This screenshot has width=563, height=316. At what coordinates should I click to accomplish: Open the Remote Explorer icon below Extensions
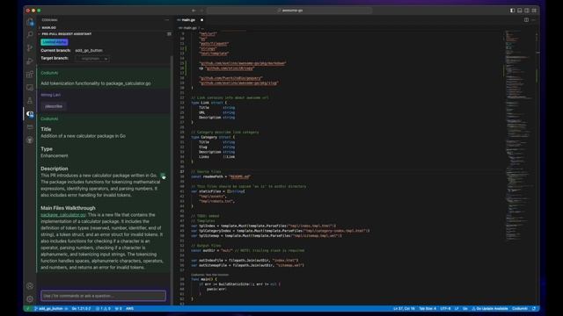(x=30, y=88)
